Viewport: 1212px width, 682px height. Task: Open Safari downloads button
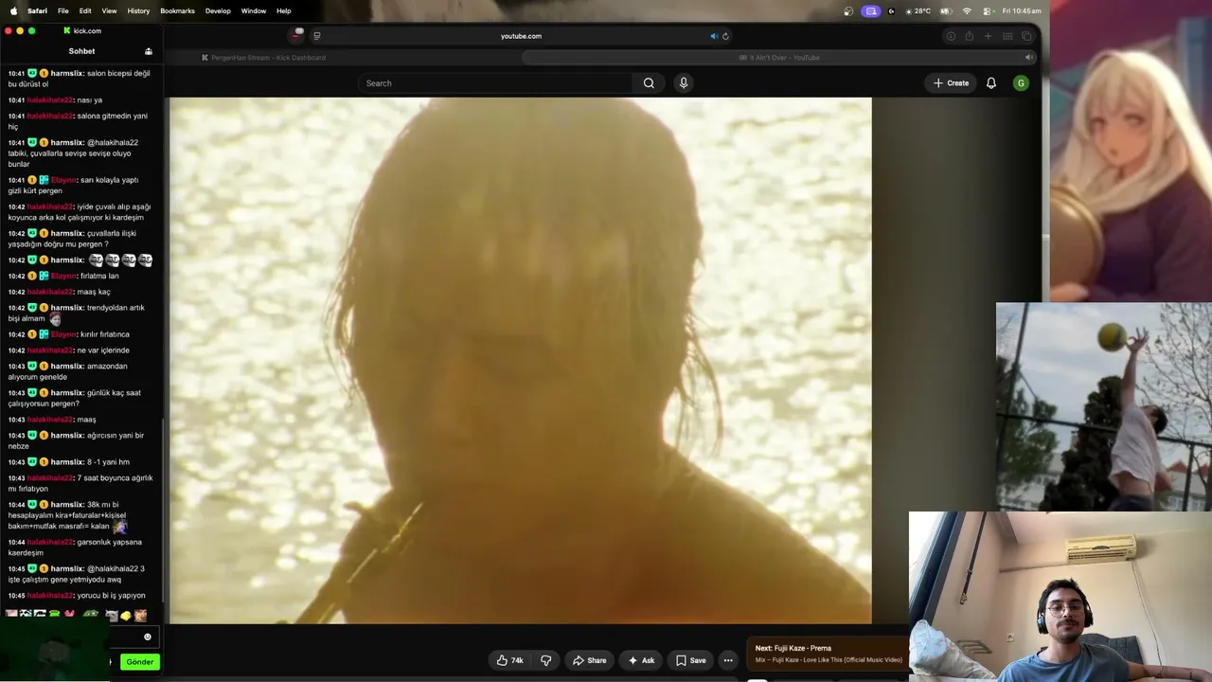click(x=951, y=36)
